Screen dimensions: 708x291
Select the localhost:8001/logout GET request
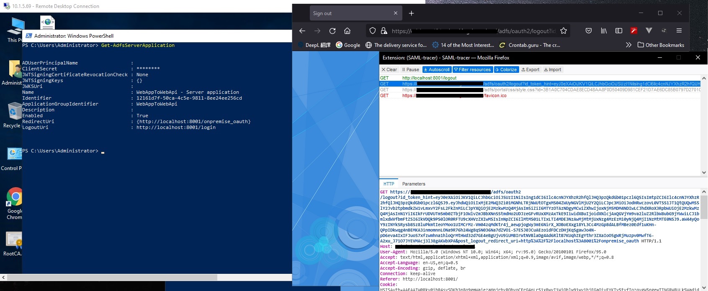(540, 78)
